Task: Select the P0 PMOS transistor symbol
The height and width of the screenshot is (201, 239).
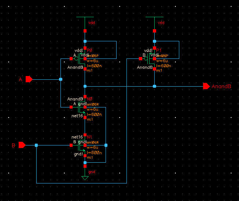Action: click(80, 58)
